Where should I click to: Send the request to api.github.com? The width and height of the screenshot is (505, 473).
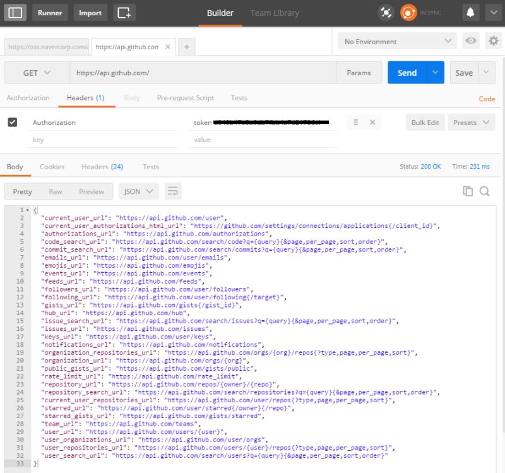(406, 73)
